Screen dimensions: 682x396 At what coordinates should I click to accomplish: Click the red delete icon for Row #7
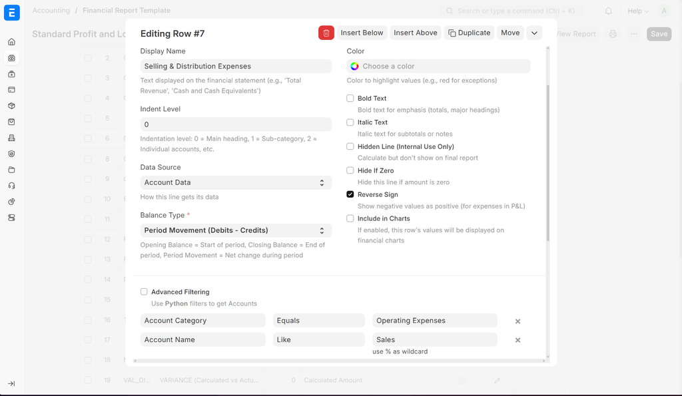pos(326,32)
